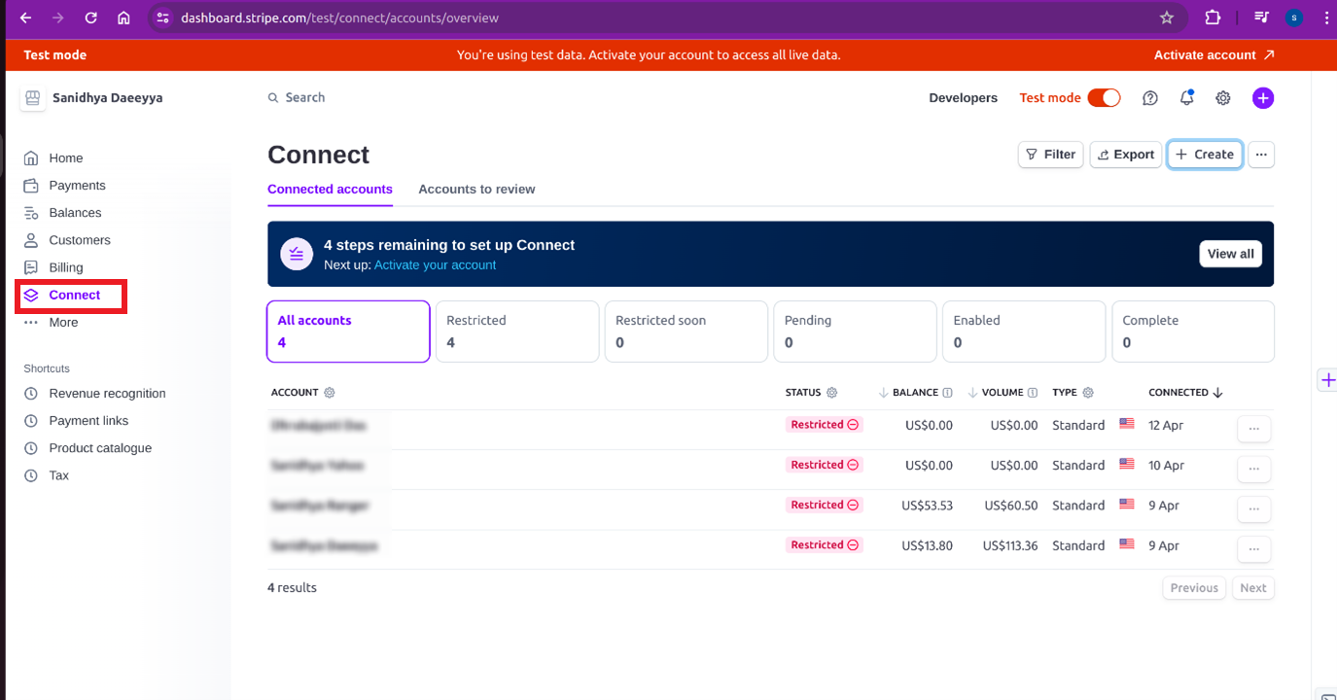Select the Enabled accounts filter card
This screenshot has width=1337, height=700.
pos(1023,332)
